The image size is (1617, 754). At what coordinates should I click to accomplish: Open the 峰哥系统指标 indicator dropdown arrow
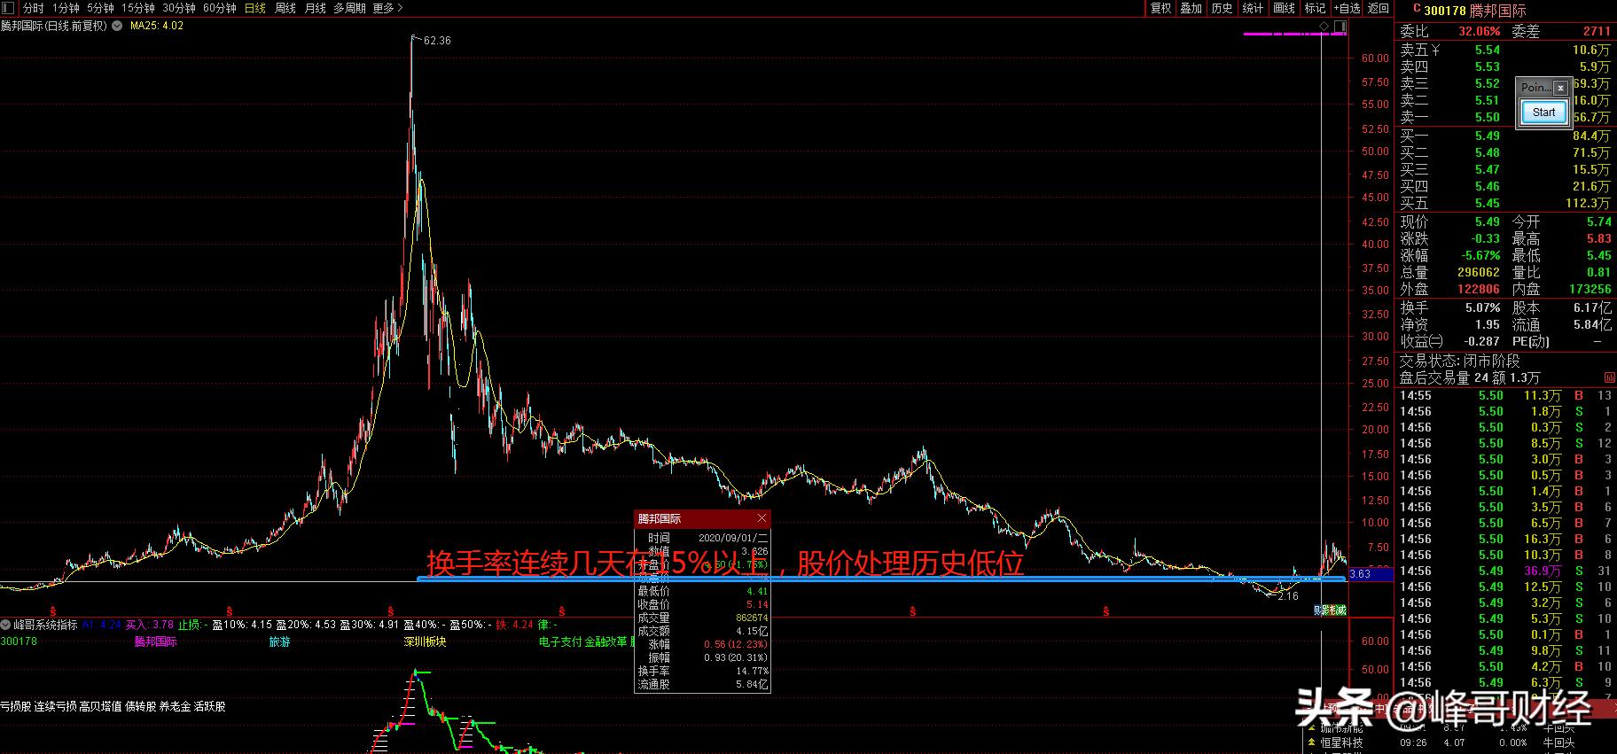point(5,625)
